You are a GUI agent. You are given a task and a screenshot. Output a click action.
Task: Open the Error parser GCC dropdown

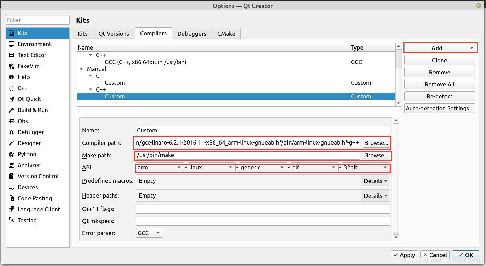coord(149,233)
